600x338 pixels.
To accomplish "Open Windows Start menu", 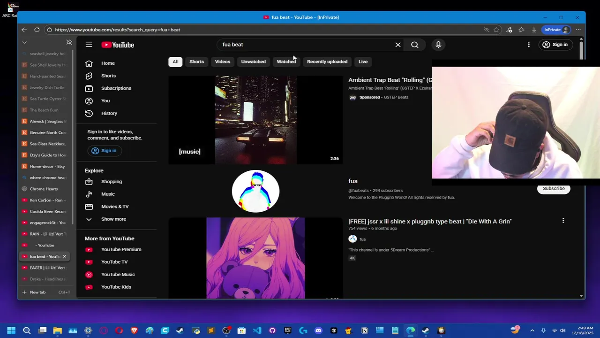I will pos(11,330).
